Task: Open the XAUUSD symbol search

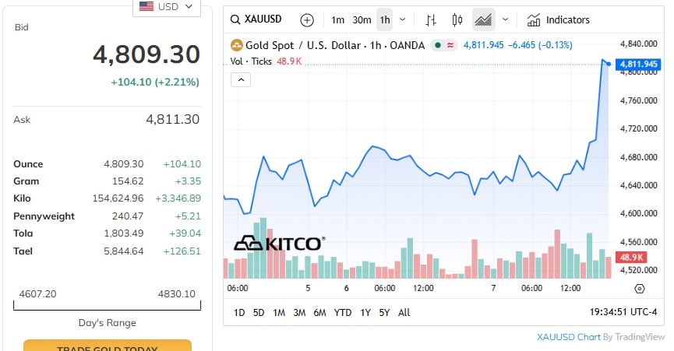Action: [x=262, y=19]
